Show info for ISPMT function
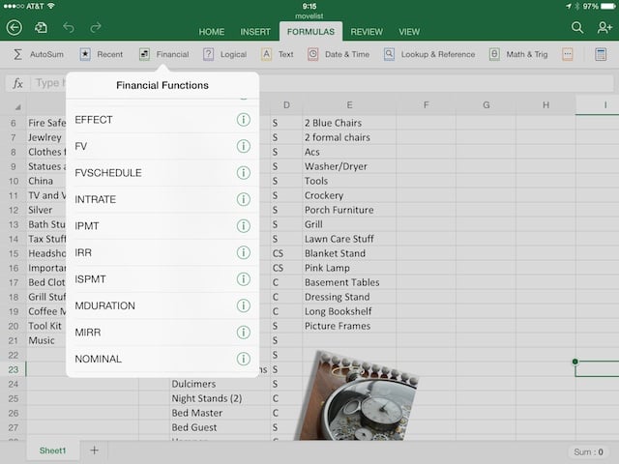Image resolution: width=619 pixels, height=464 pixels. pyautogui.click(x=243, y=279)
